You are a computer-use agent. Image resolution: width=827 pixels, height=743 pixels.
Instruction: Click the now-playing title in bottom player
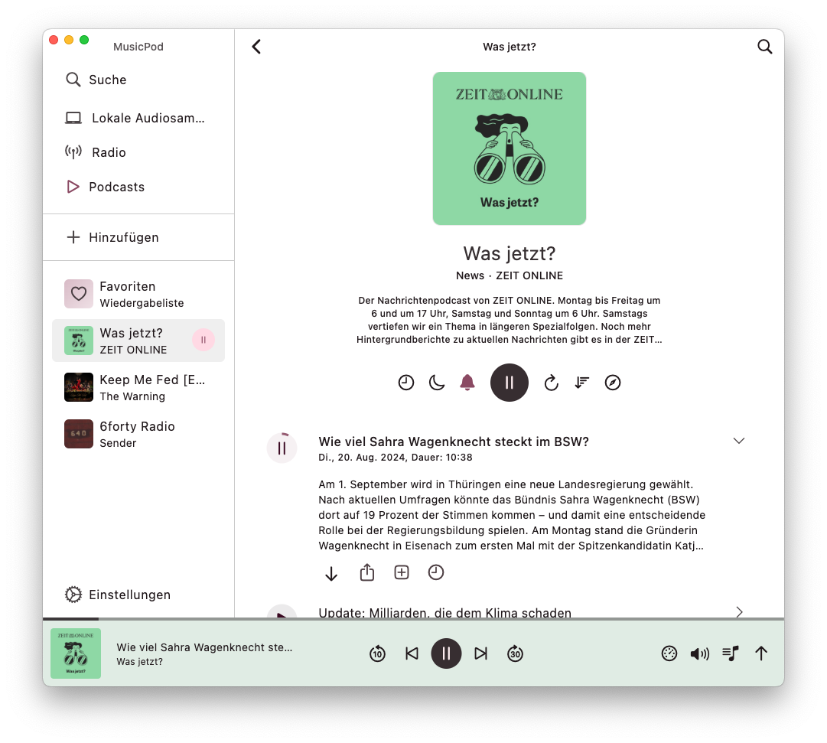pyautogui.click(x=204, y=647)
